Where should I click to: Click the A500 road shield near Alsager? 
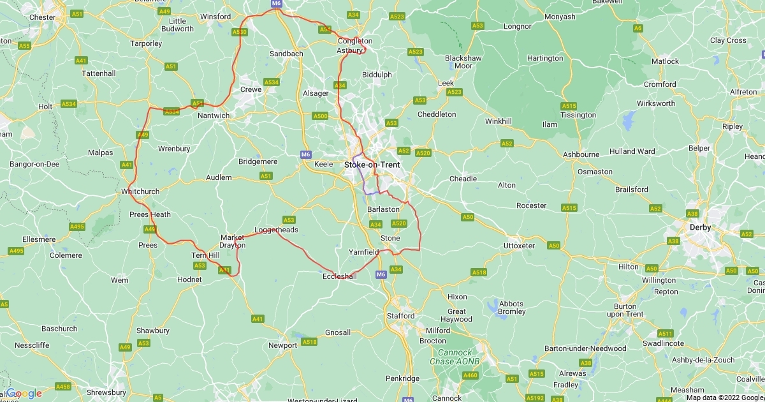[320, 116]
